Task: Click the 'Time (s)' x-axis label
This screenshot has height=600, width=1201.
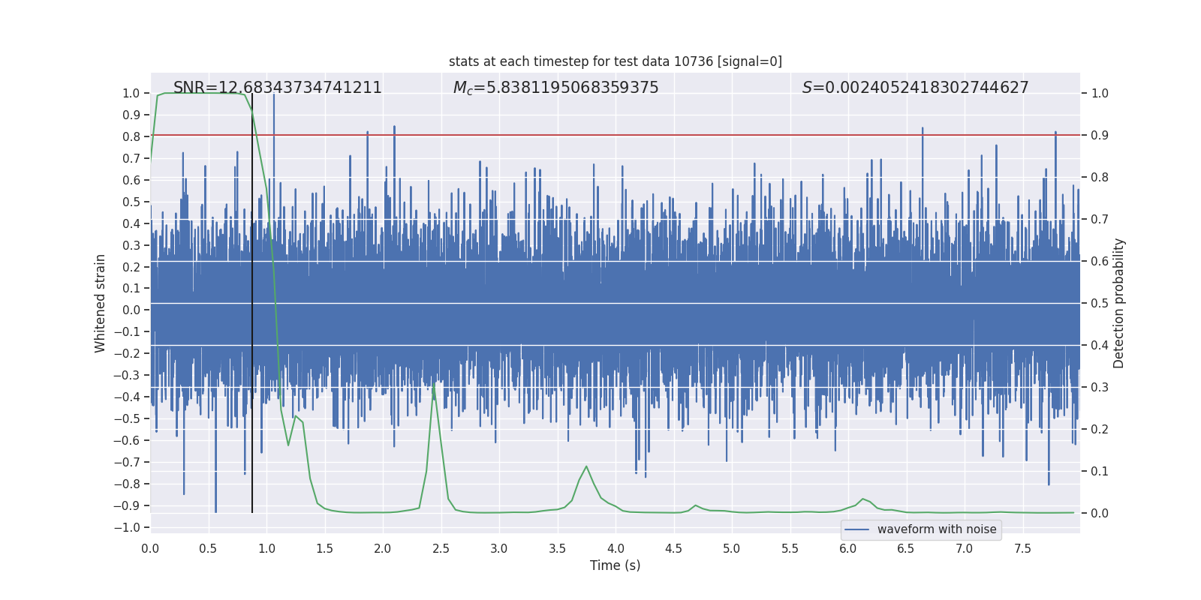Action: (615, 565)
